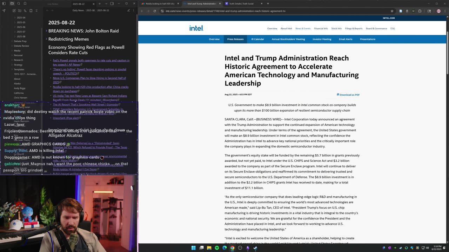Screen dimensions: 449x252
Task: Click the Intel logo
Action: (196, 28)
